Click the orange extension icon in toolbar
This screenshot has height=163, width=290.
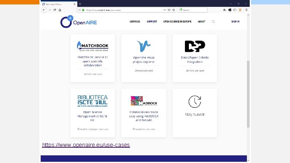coord(240,10)
